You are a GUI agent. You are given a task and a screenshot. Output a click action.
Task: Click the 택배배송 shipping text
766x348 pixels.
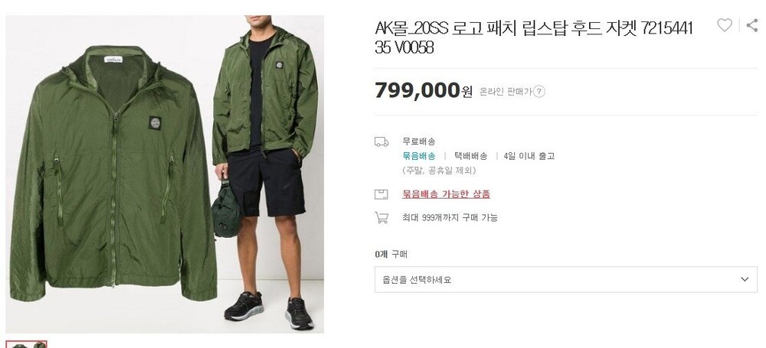tap(470, 156)
